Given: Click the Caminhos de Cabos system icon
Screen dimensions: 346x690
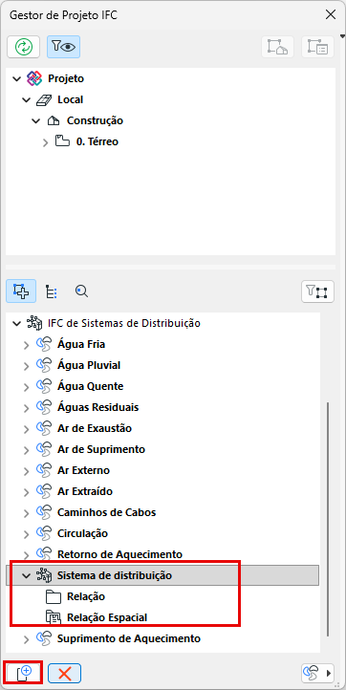Looking at the screenshot, I should 45,512.
